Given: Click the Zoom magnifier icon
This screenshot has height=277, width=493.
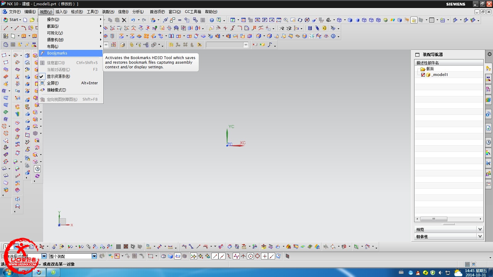Looking at the screenshot, I should point(286,20).
